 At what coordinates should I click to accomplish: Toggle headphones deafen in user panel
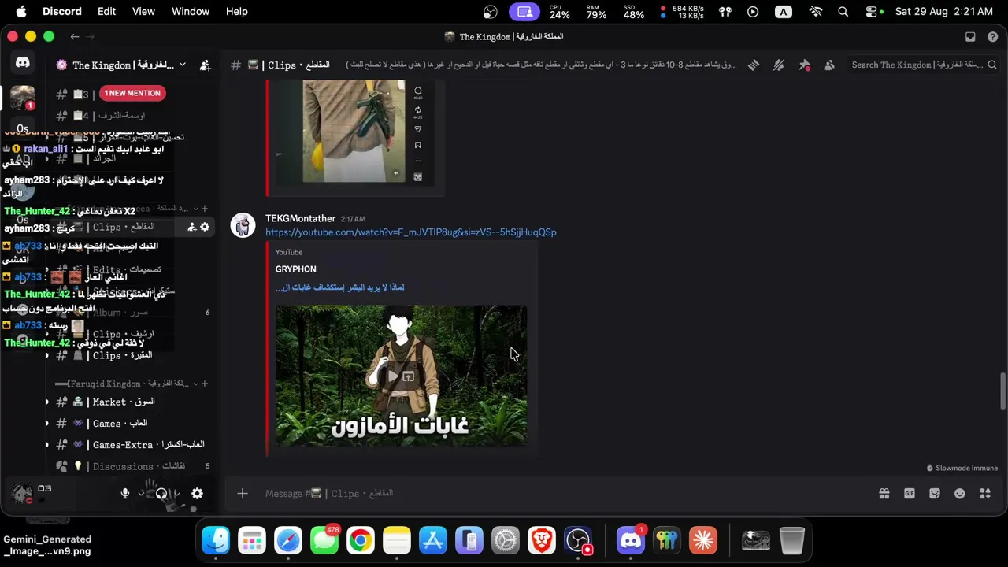[161, 493]
